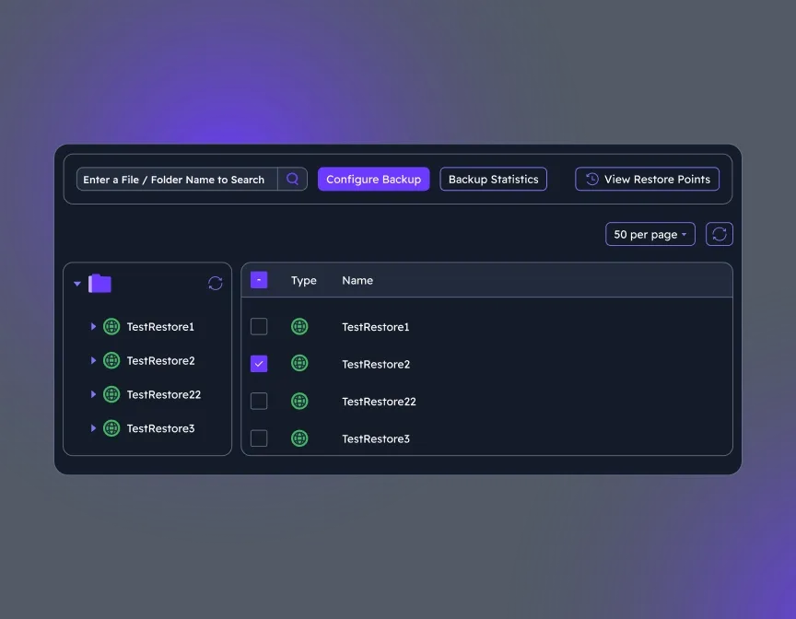Expand TestRestore1 in the tree
This screenshot has width=796, height=619.
click(x=93, y=326)
